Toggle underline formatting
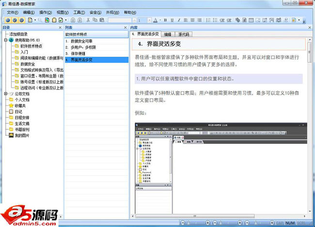The height and width of the screenshot is (227, 315). click(172, 20)
